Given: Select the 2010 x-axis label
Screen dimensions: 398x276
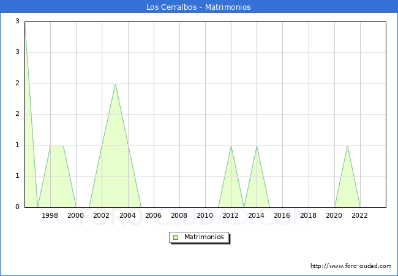Looking at the screenshot, I should pos(205,215).
